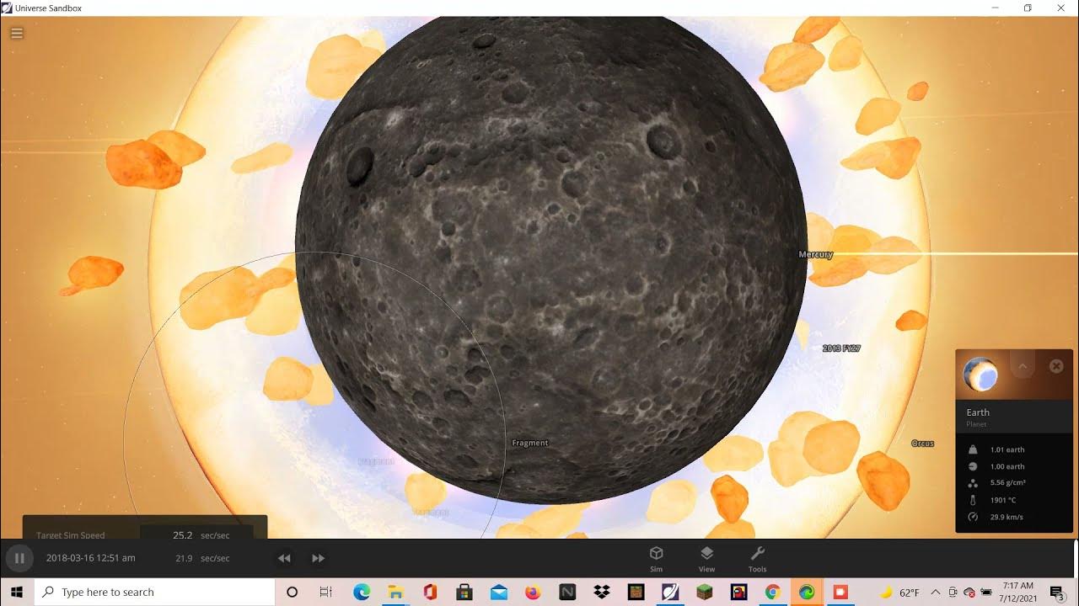Open Notion from taskbar
Screen dimensions: 1079x606
pyautogui.click(x=567, y=592)
